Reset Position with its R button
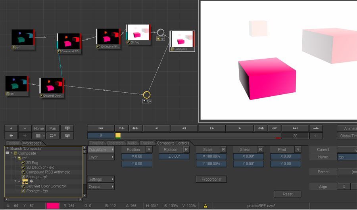This screenshot has width=357, height=210. tap(149, 149)
